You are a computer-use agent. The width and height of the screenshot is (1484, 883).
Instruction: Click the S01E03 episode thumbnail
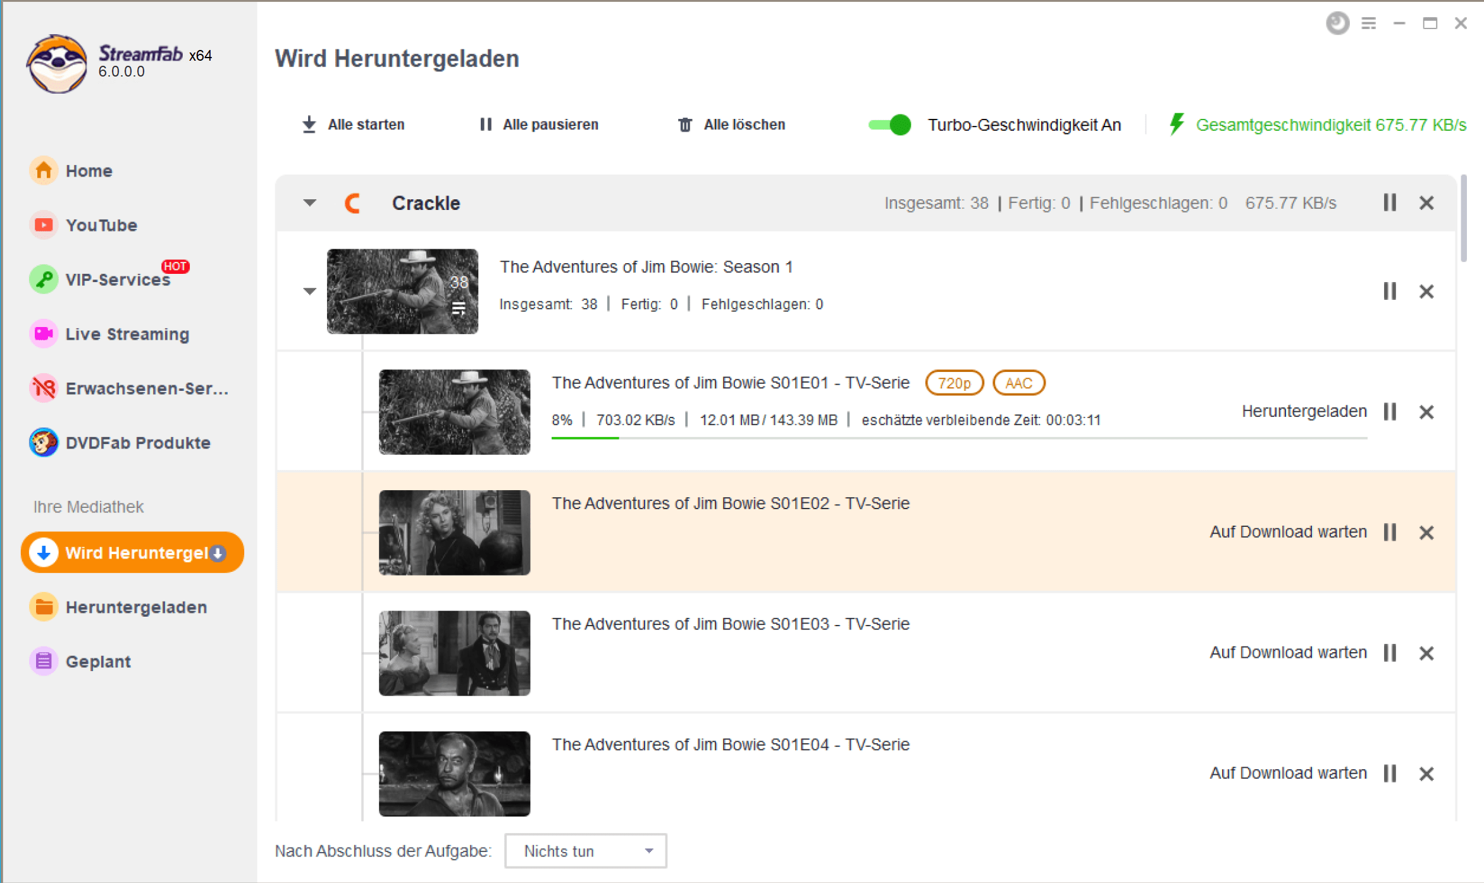pos(454,653)
